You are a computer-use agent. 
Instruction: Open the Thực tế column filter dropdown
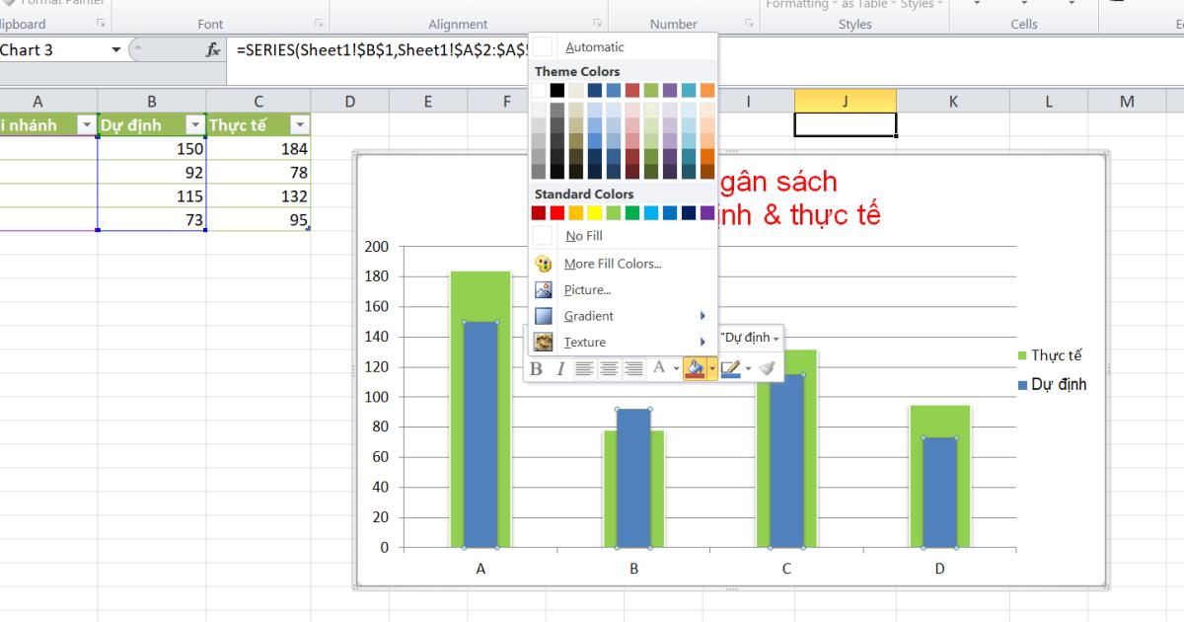[x=300, y=124]
